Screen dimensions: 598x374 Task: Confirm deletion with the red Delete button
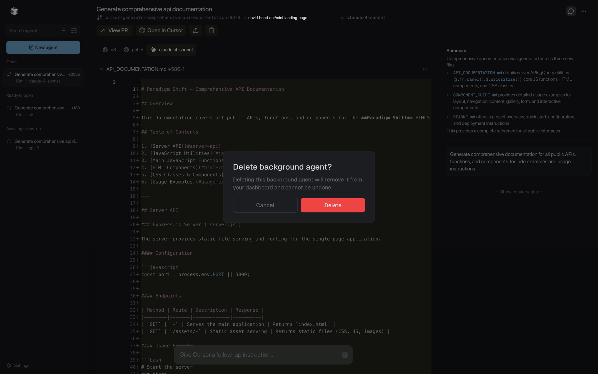click(x=333, y=205)
